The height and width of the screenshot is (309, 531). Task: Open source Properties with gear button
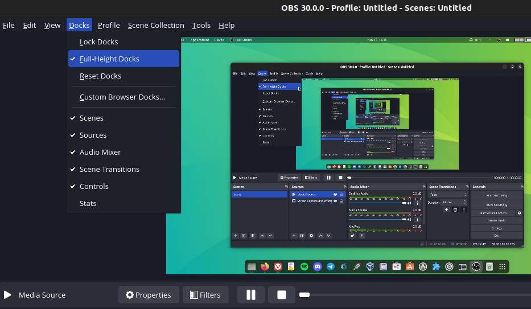(x=149, y=295)
